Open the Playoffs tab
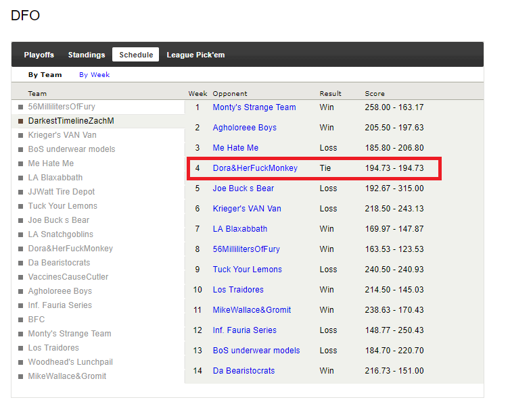 point(39,55)
